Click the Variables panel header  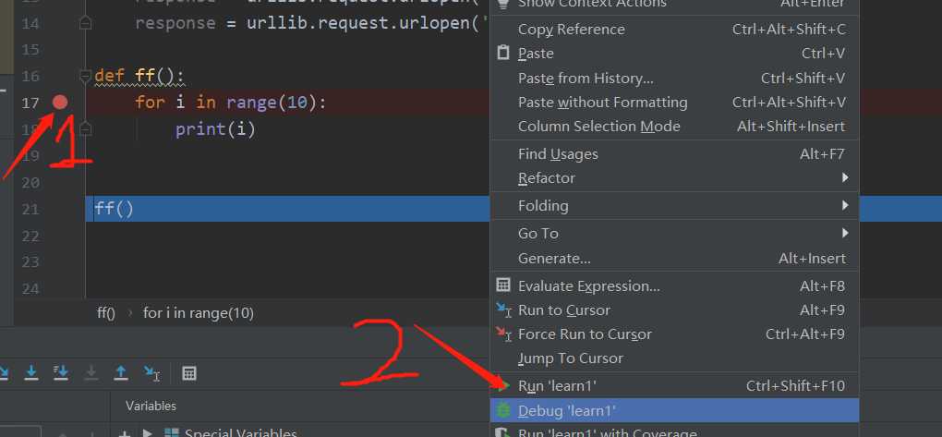(151, 406)
